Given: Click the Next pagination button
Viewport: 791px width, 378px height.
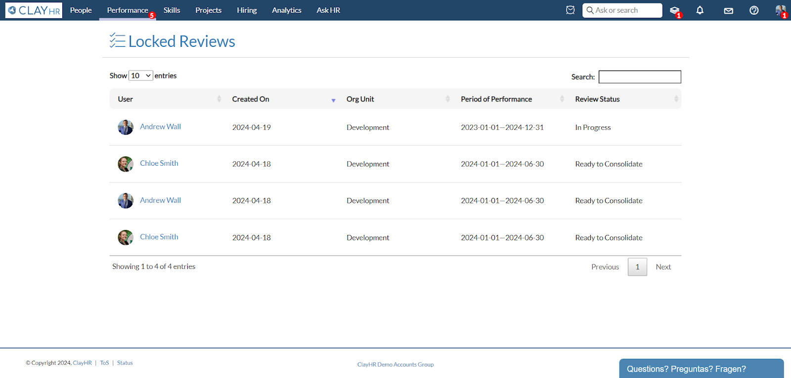Looking at the screenshot, I should coord(663,267).
